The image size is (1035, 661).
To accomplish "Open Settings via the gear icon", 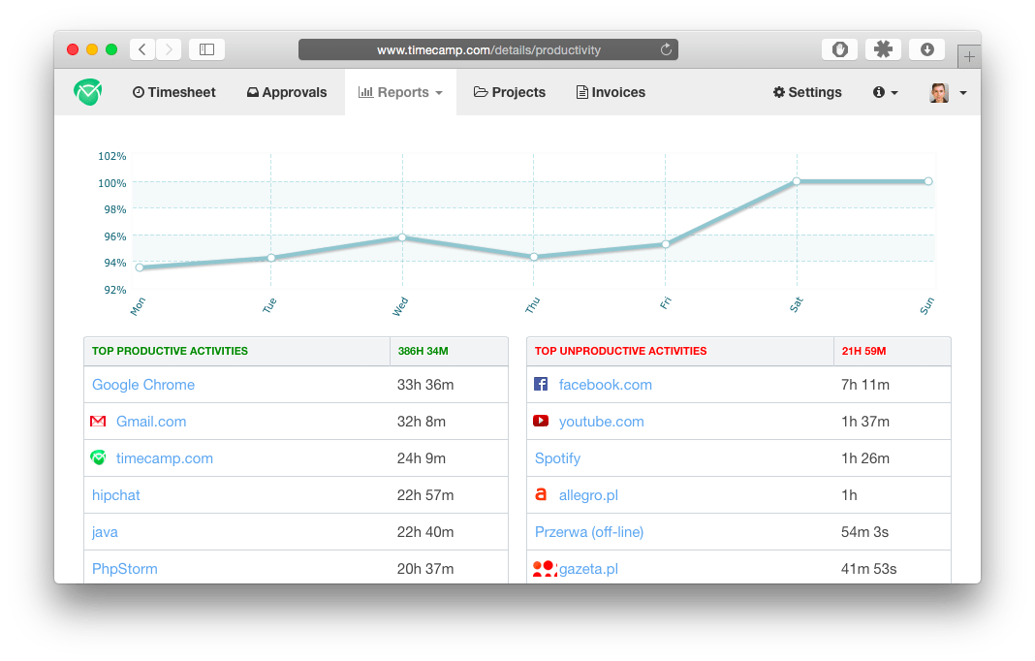I will 807,92.
